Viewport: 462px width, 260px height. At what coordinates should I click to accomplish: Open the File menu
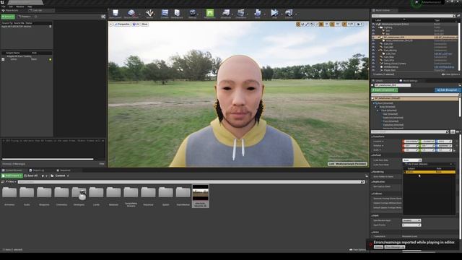4,6
